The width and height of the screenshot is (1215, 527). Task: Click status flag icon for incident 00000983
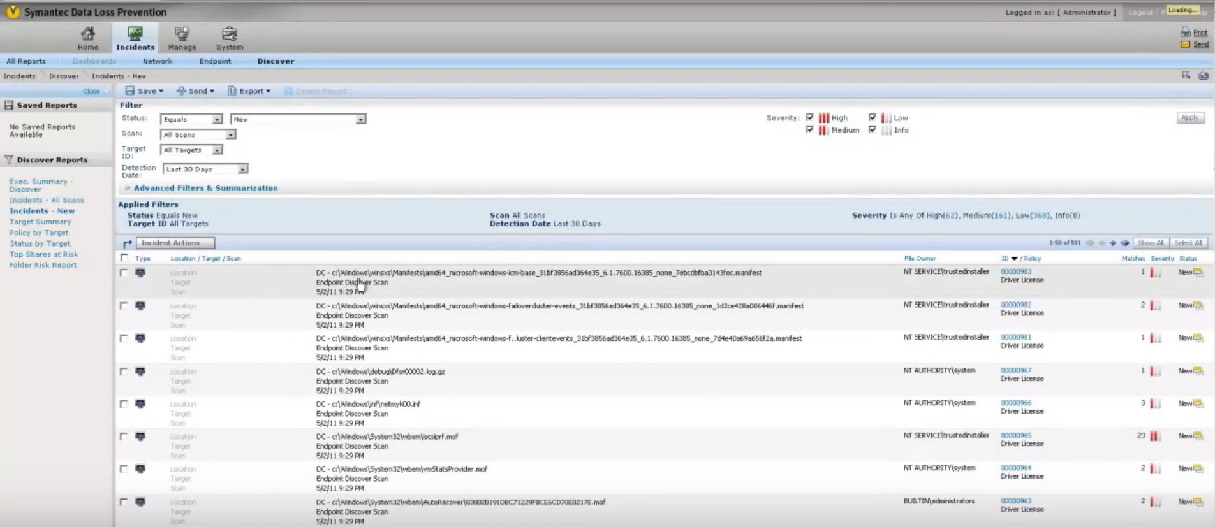(1198, 272)
